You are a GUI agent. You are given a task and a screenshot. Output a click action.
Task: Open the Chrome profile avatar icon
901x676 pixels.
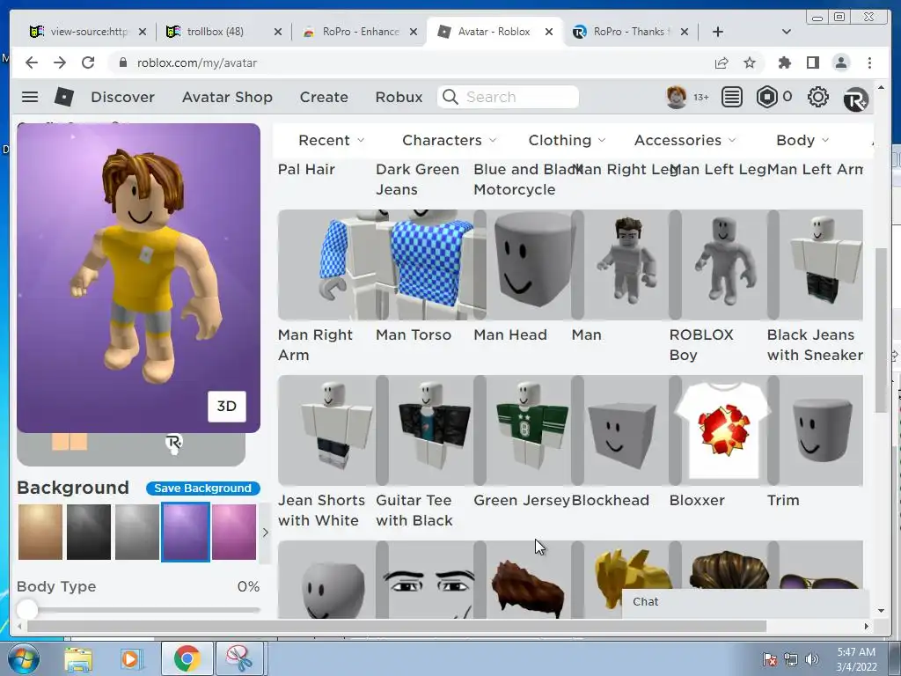(x=840, y=62)
